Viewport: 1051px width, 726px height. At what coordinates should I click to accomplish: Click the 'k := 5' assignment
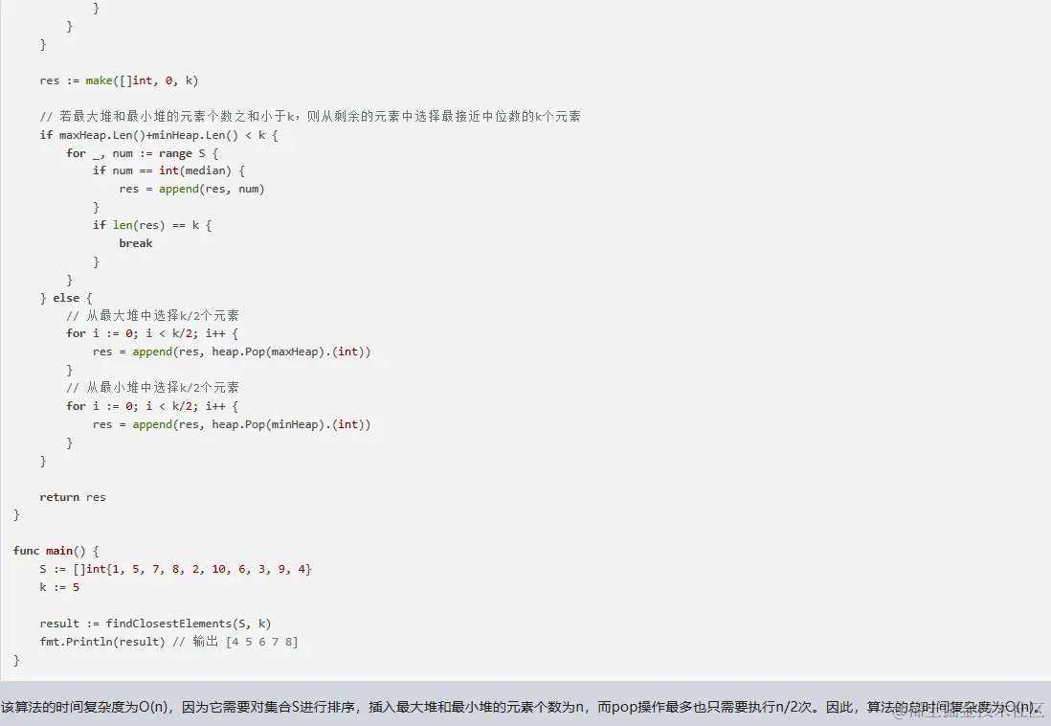click(59, 587)
